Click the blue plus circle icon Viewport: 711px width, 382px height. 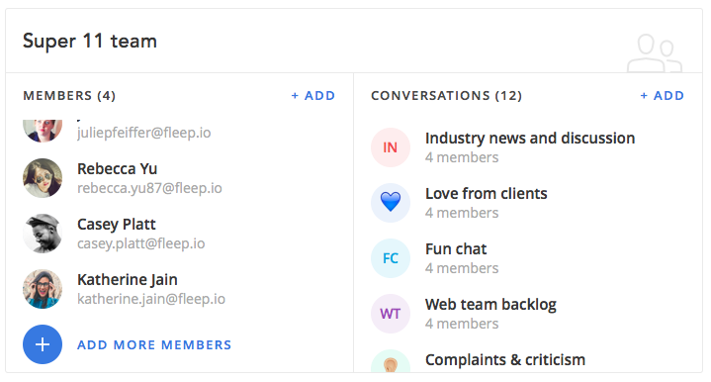(x=43, y=344)
